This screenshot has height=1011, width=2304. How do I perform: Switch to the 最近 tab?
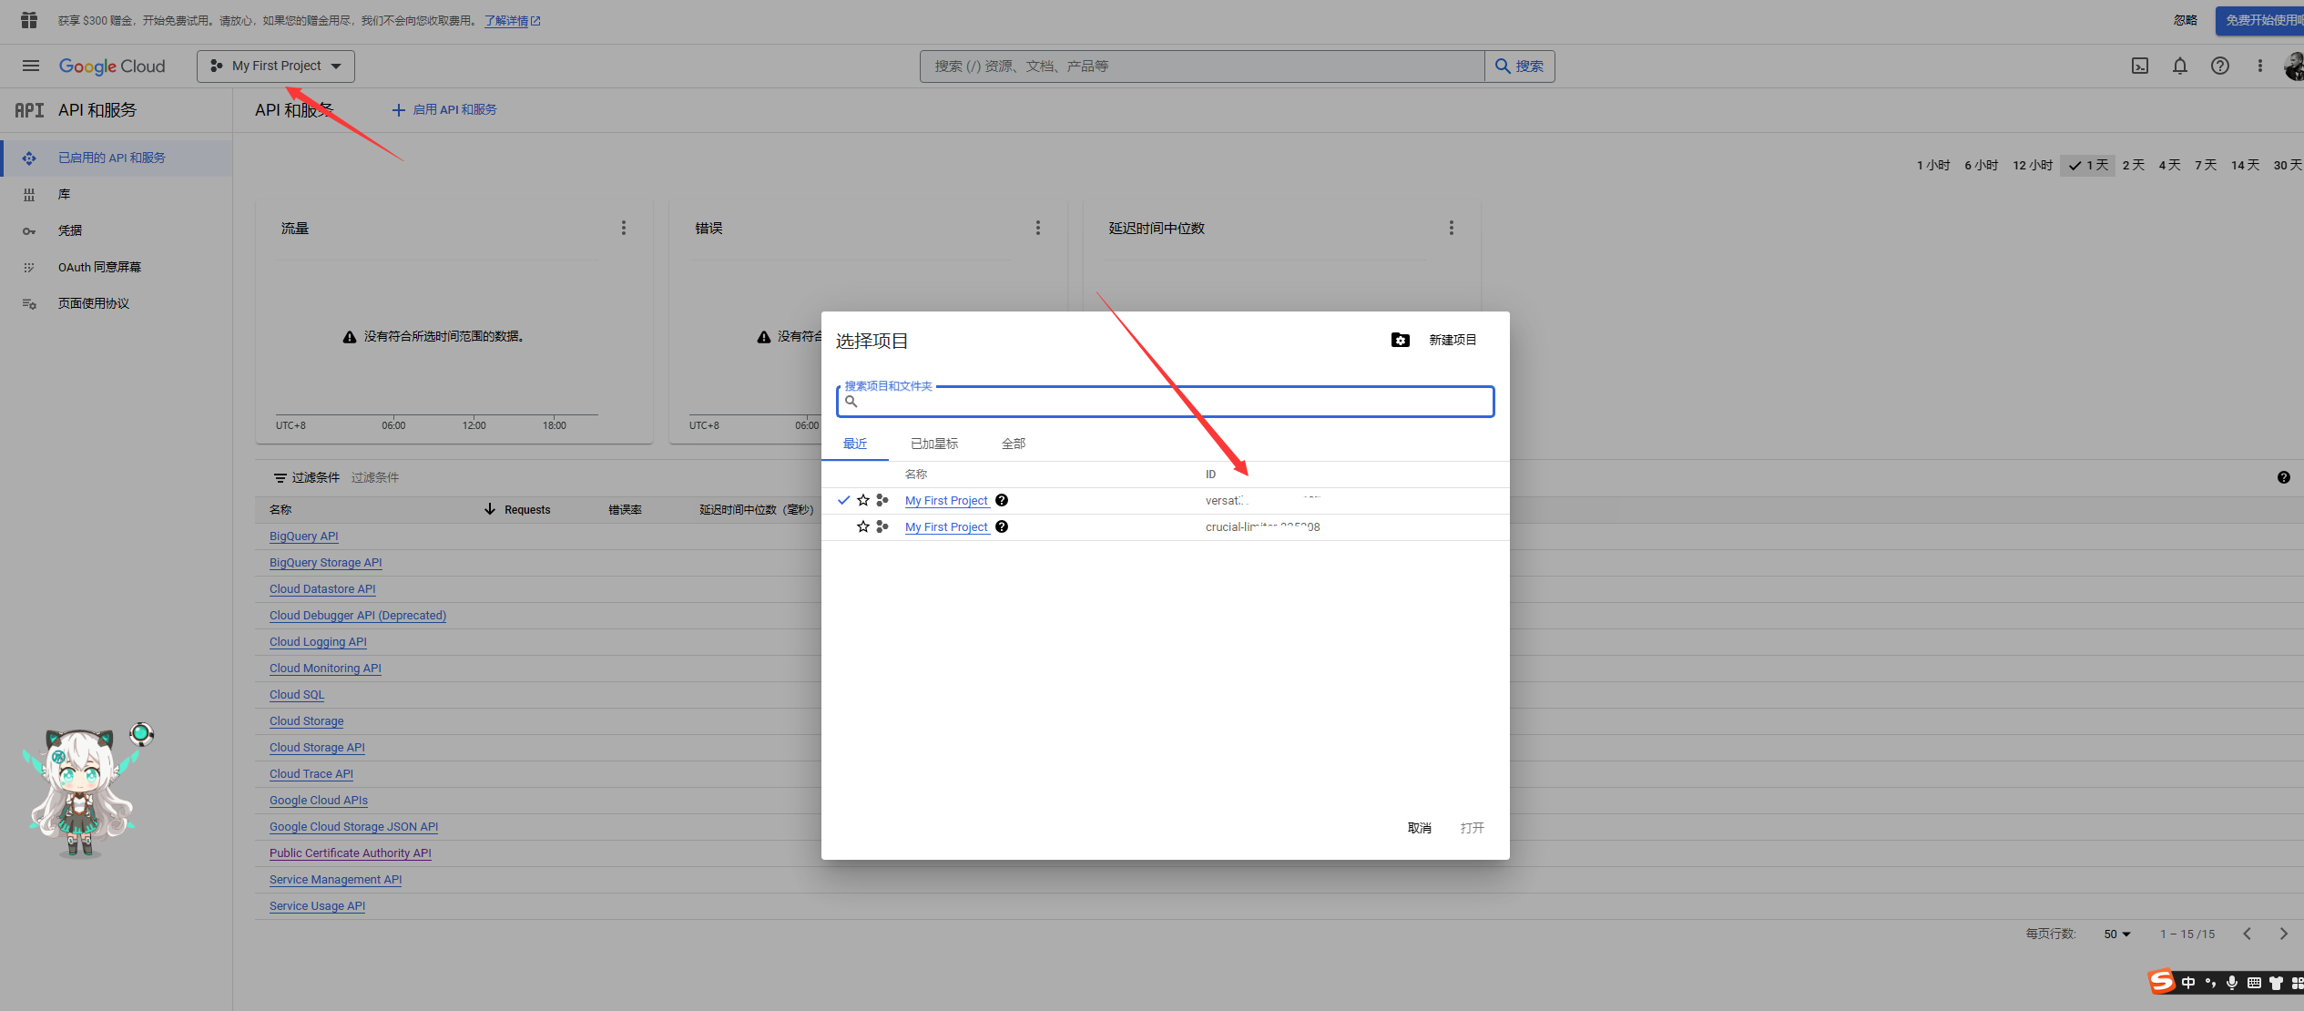coord(855,444)
